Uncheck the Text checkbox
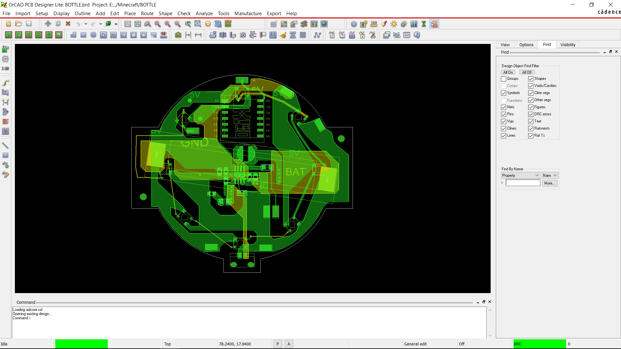621x349 pixels. [x=531, y=122]
